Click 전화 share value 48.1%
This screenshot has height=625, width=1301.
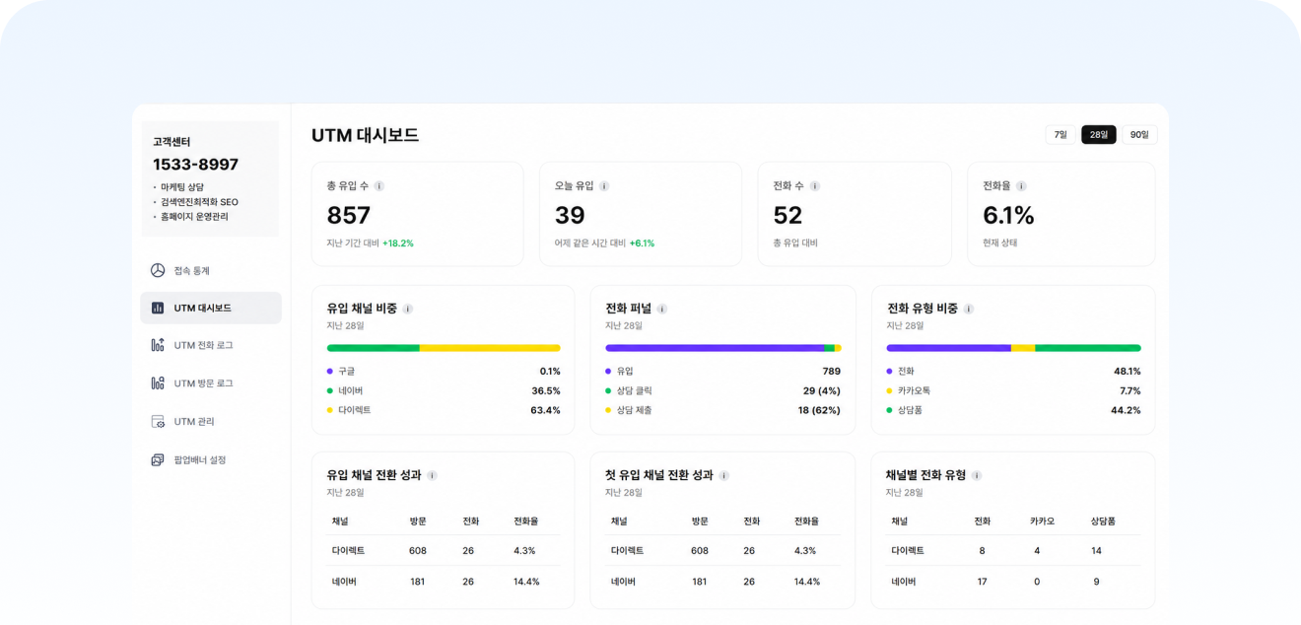click(x=1127, y=372)
